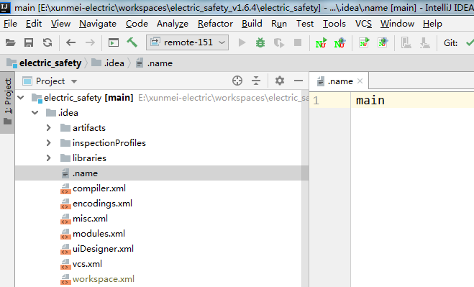The width and height of the screenshot is (474, 287).
Task: Open the Navigate menu
Action: coord(98,24)
